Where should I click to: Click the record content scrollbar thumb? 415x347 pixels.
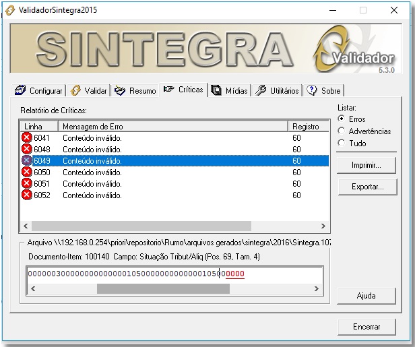[163, 288]
